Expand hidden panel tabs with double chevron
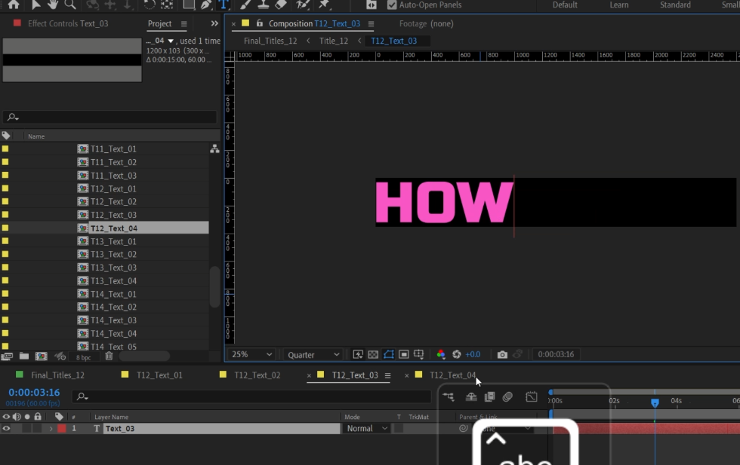 (214, 23)
